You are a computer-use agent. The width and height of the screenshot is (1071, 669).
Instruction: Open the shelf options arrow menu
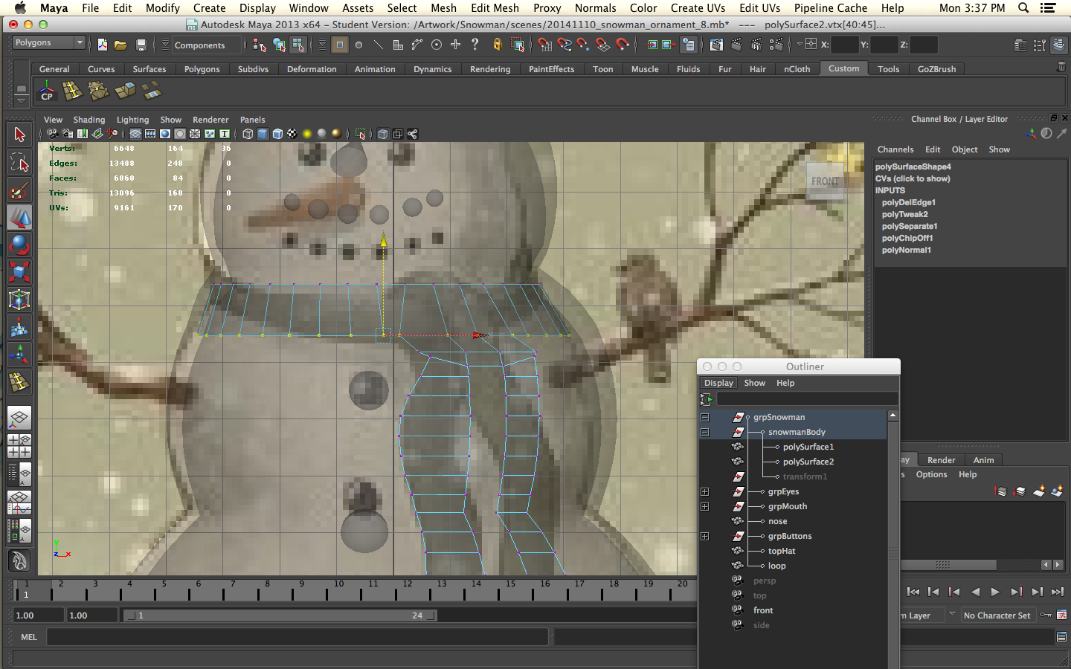(22, 101)
